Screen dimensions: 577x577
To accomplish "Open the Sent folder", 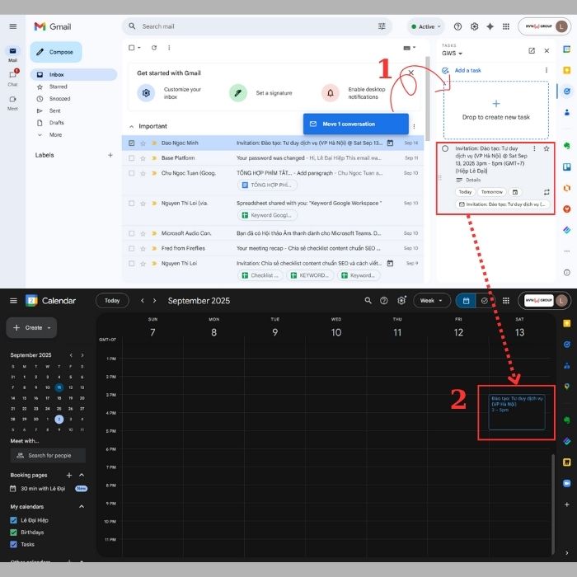I will coord(55,110).
